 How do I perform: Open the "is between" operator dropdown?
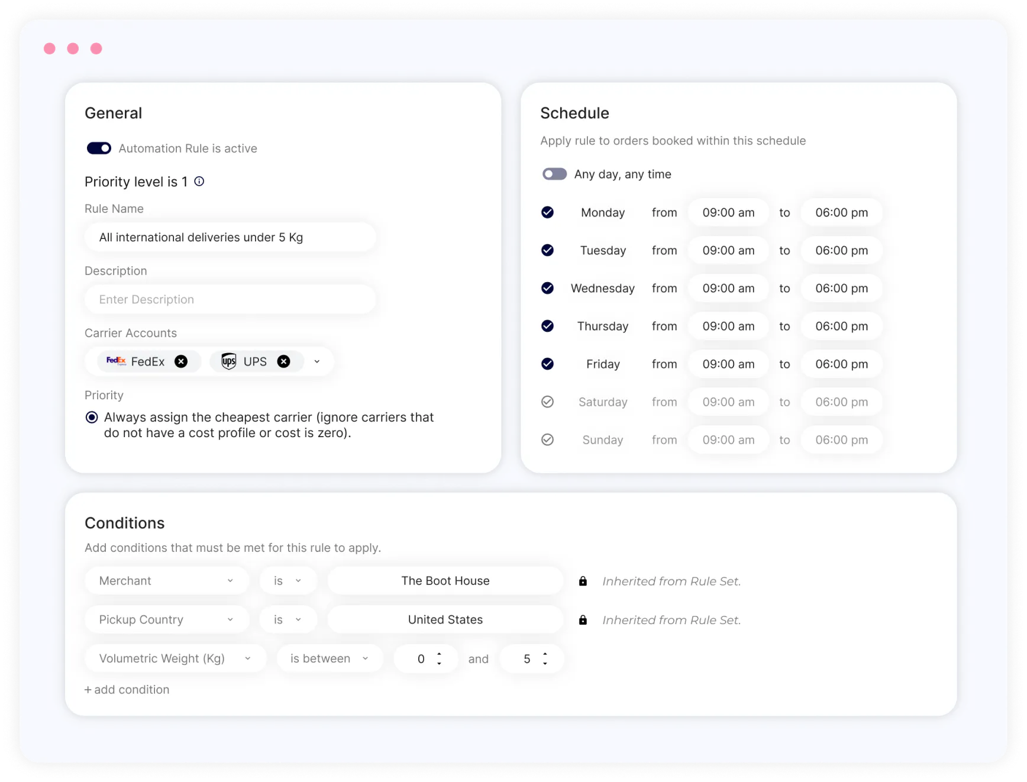click(366, 658)
